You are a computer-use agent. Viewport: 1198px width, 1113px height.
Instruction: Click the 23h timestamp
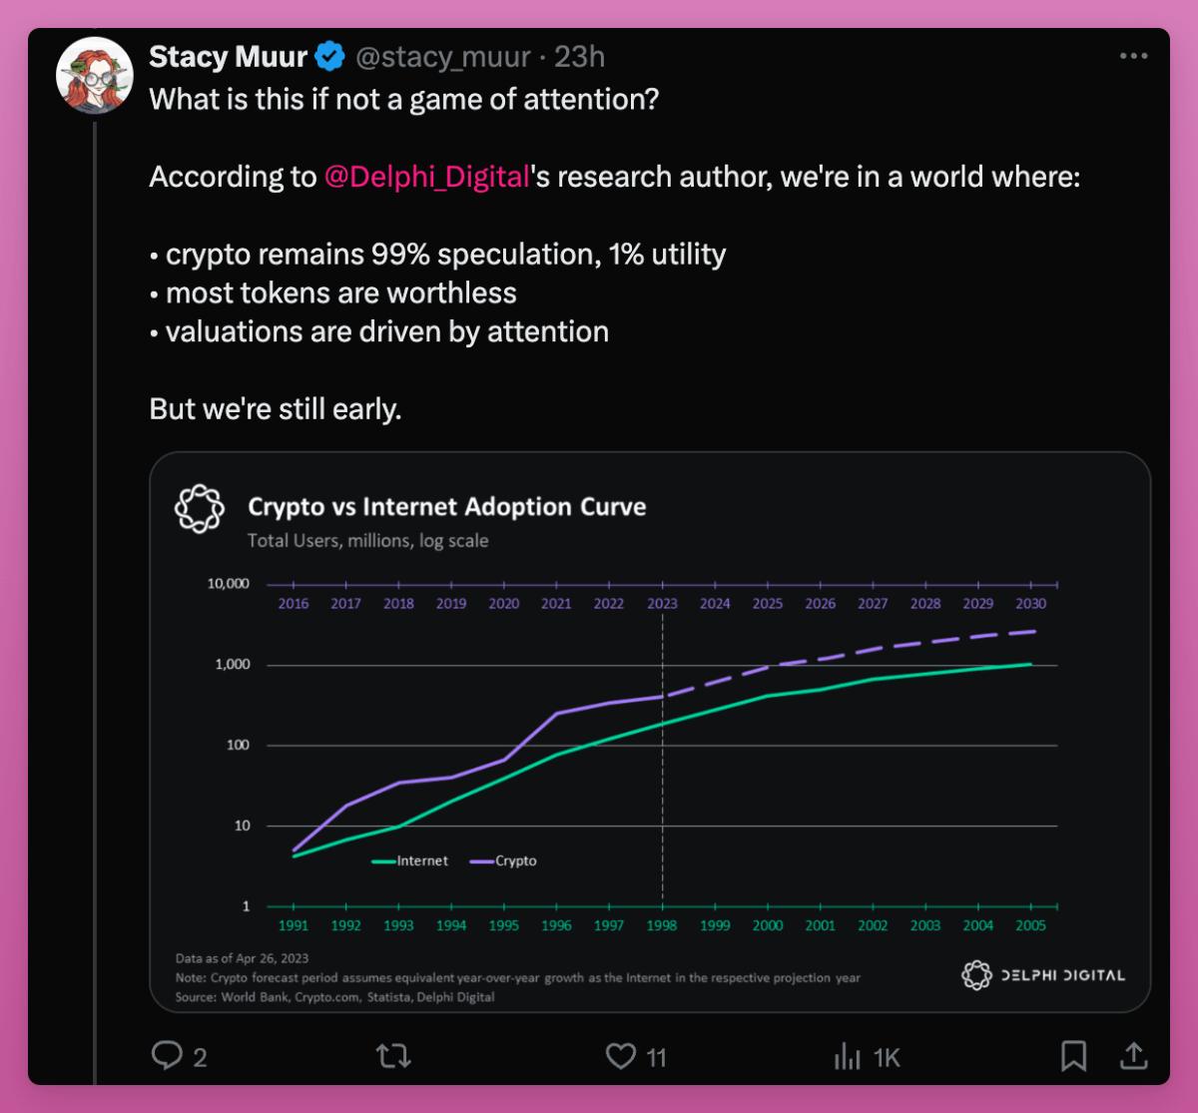(x=580, y=57)
